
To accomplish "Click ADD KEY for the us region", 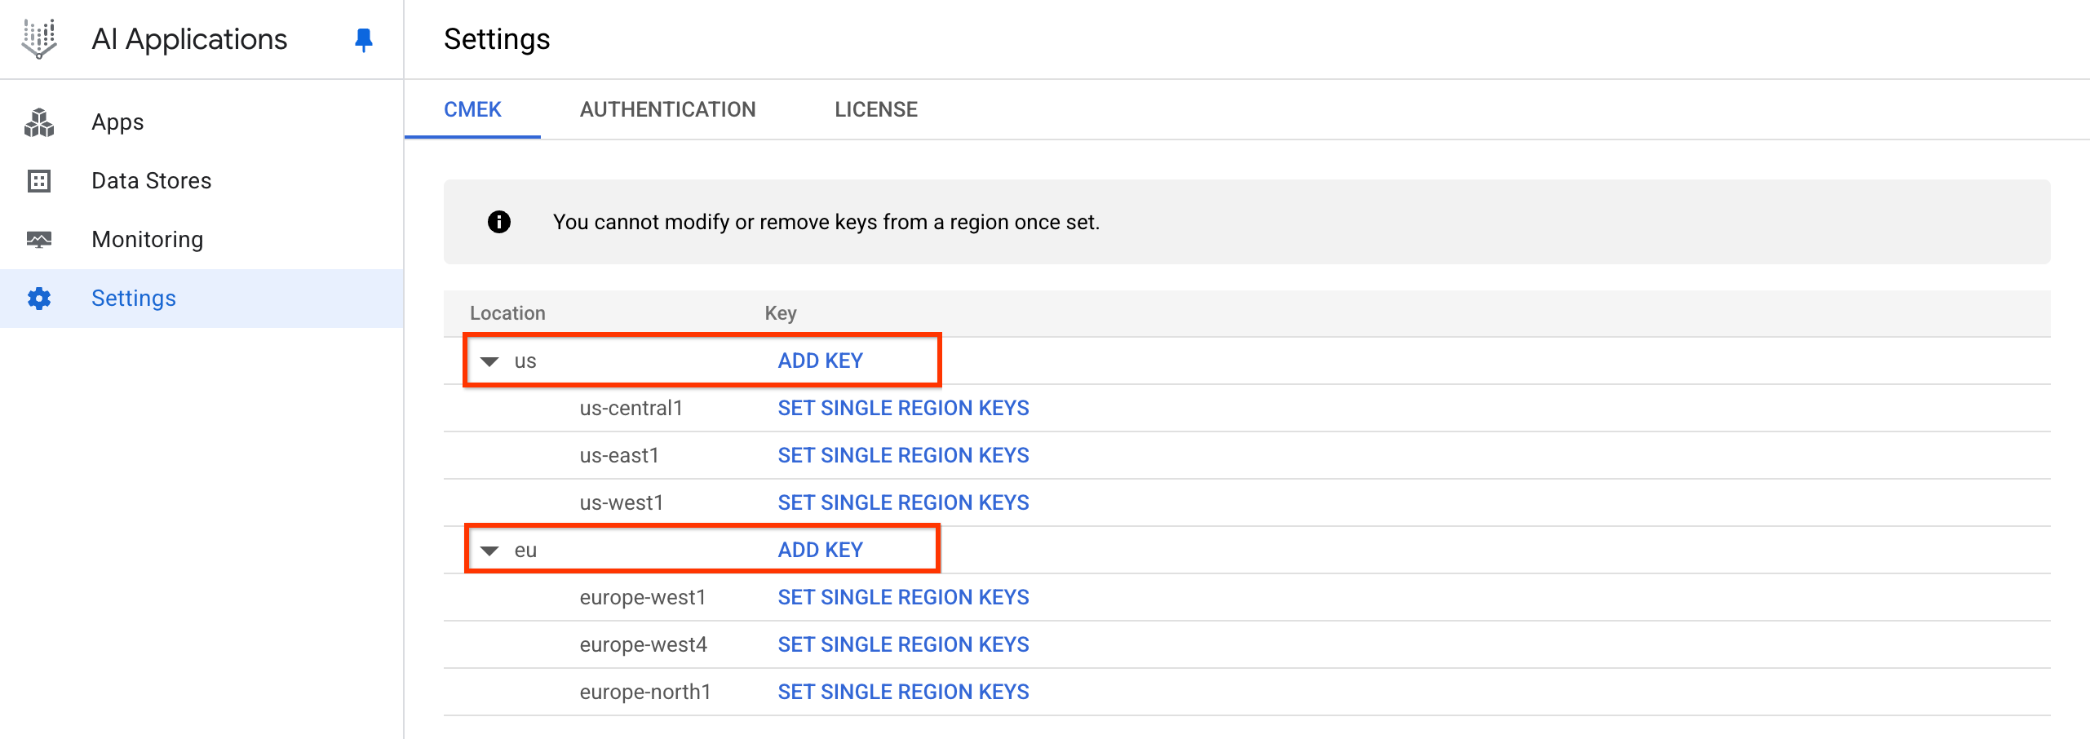I will coord(819,360).
